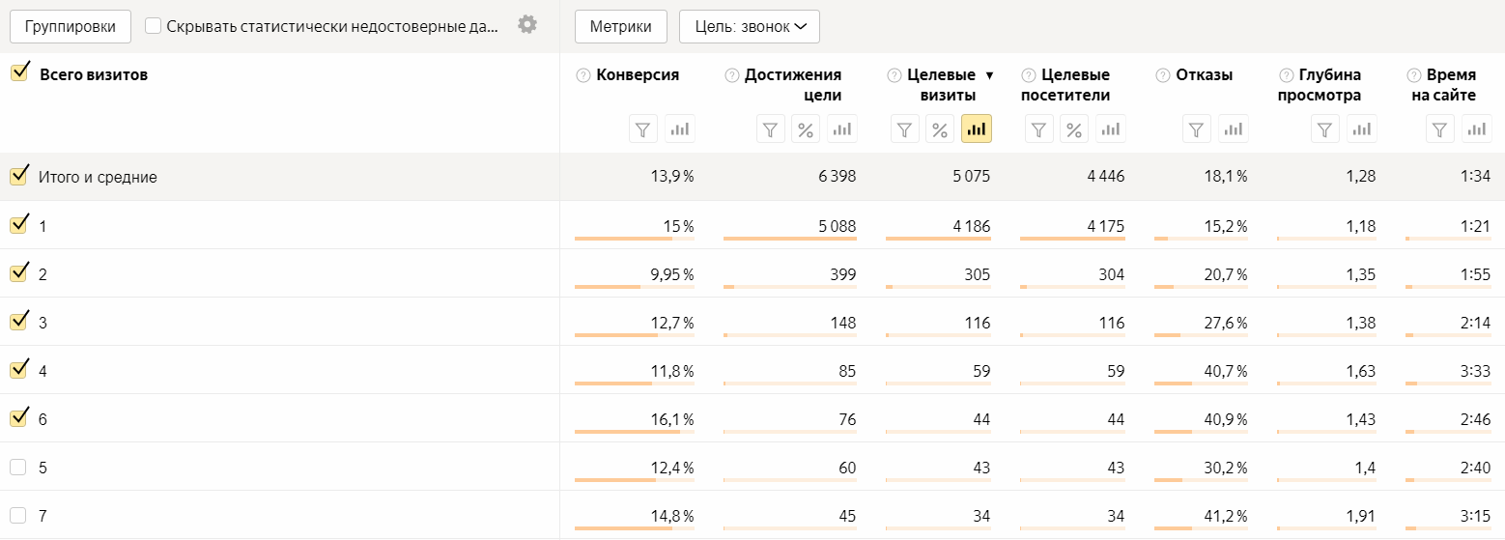1505x540 pixels.
Task: Click the filter icon under Целевые посетители
Action: coord(1039,128)
